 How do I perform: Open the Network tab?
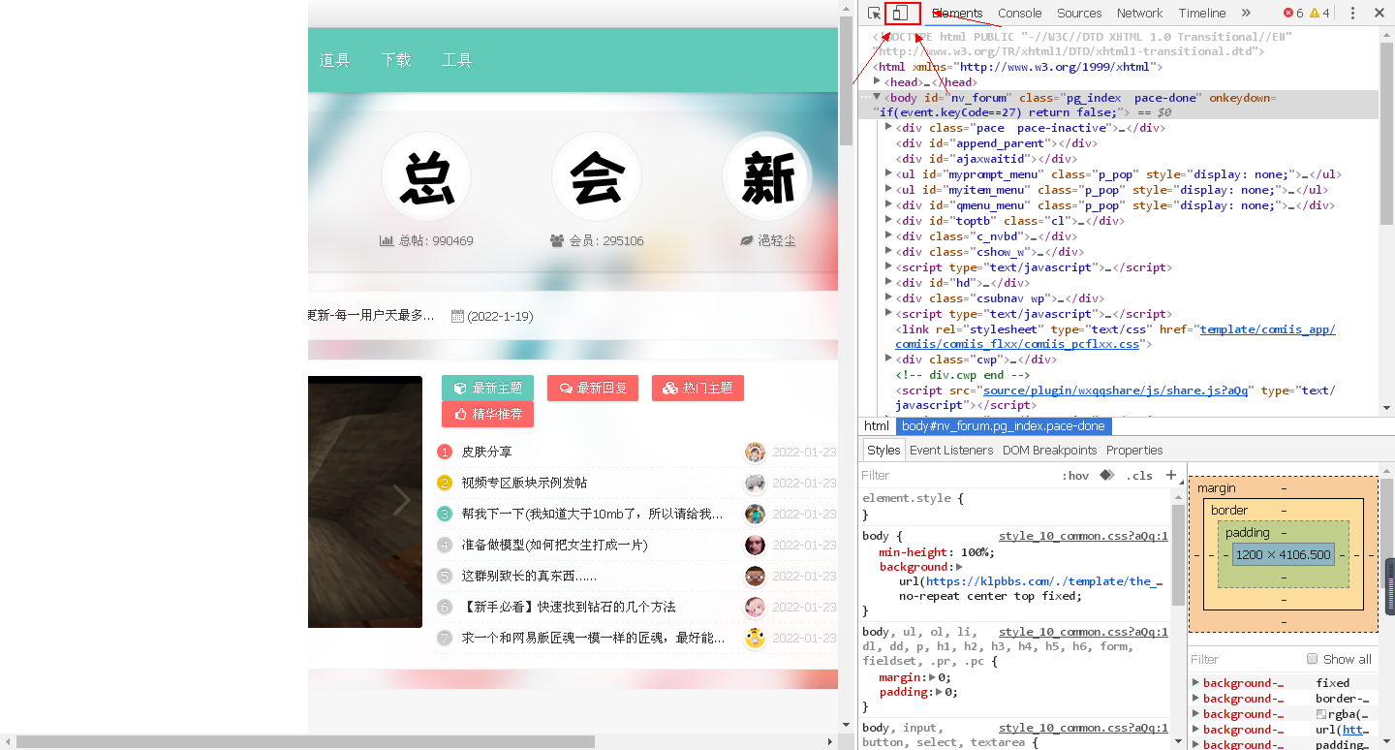[1139, 14]
